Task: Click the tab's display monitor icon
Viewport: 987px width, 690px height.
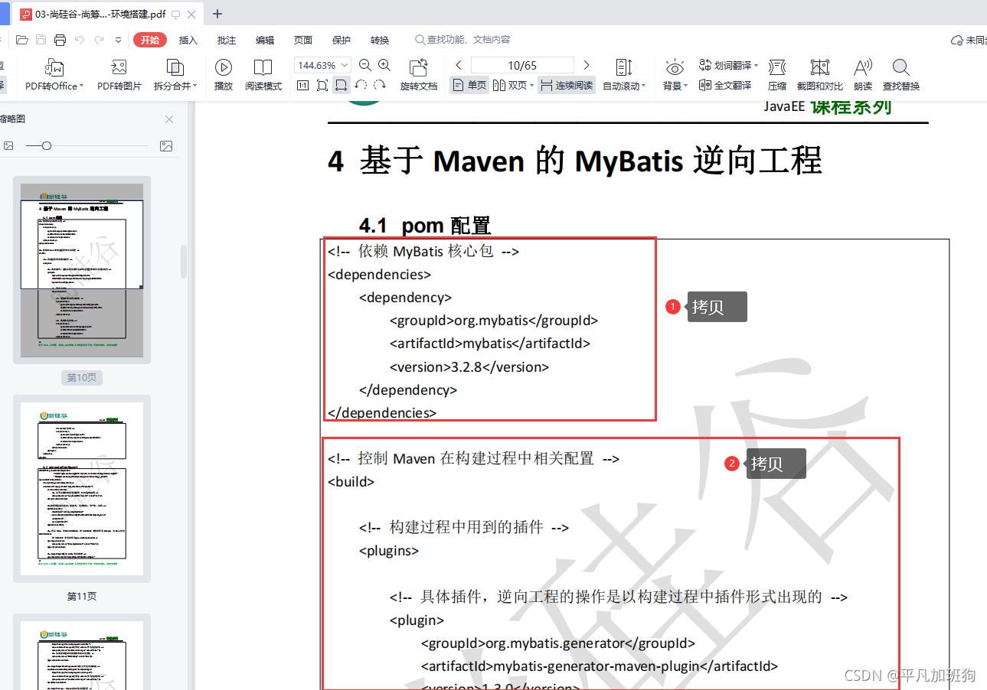Action: (x=176, y=14)
